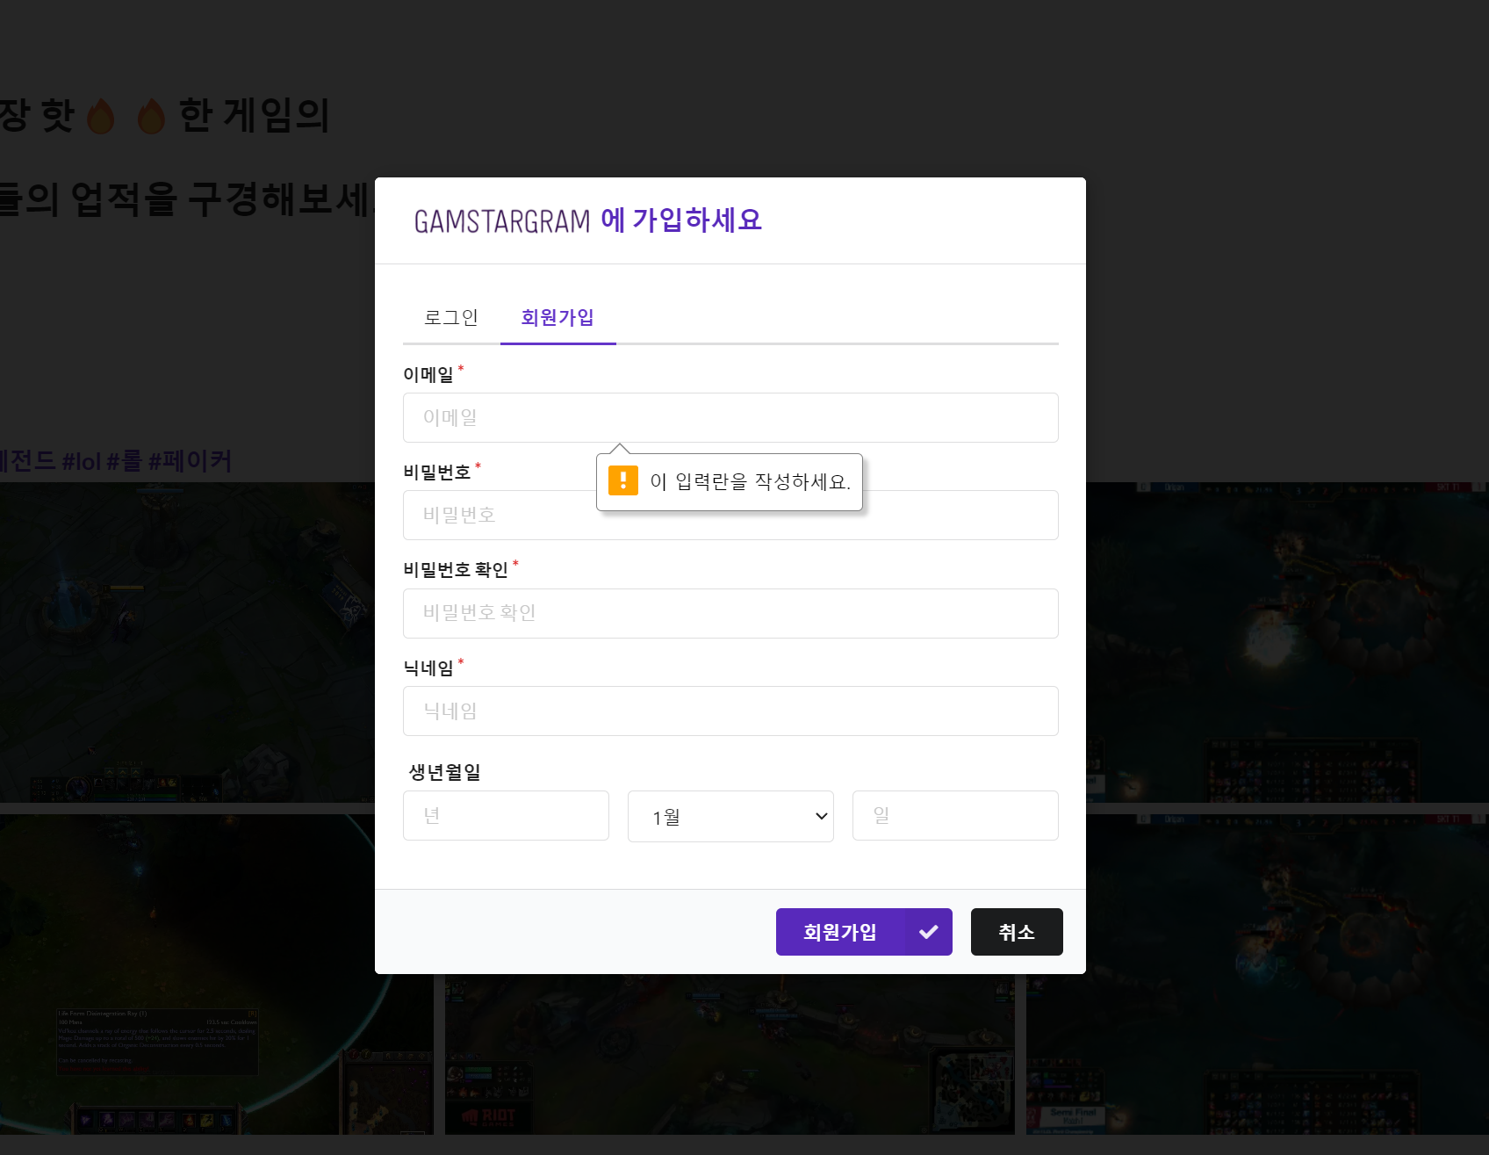Click the GAMSTARGRAM heading text
The width and height of the screenshot is (1489, 1155).
tap(501, 220)
